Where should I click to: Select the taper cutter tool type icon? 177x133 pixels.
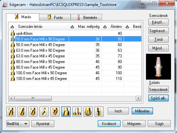(44, 111)
